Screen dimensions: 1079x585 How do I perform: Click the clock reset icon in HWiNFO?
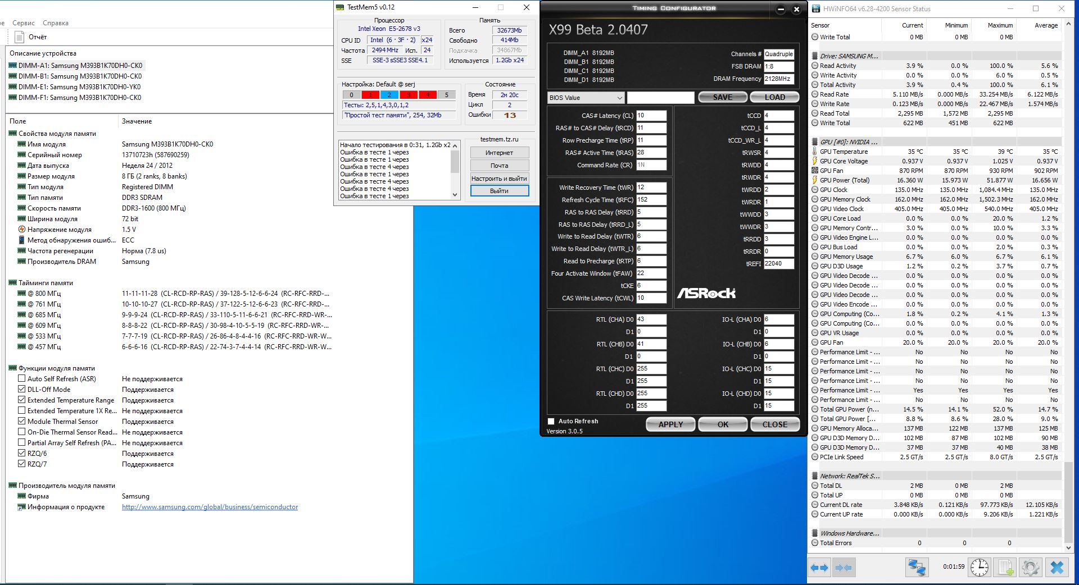click(980, 568)
